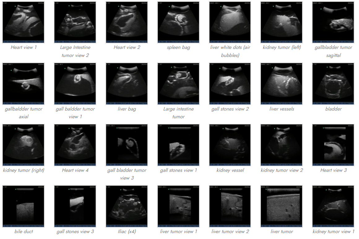Select the Iliac (x4) thumbnail

pos(127,206)
